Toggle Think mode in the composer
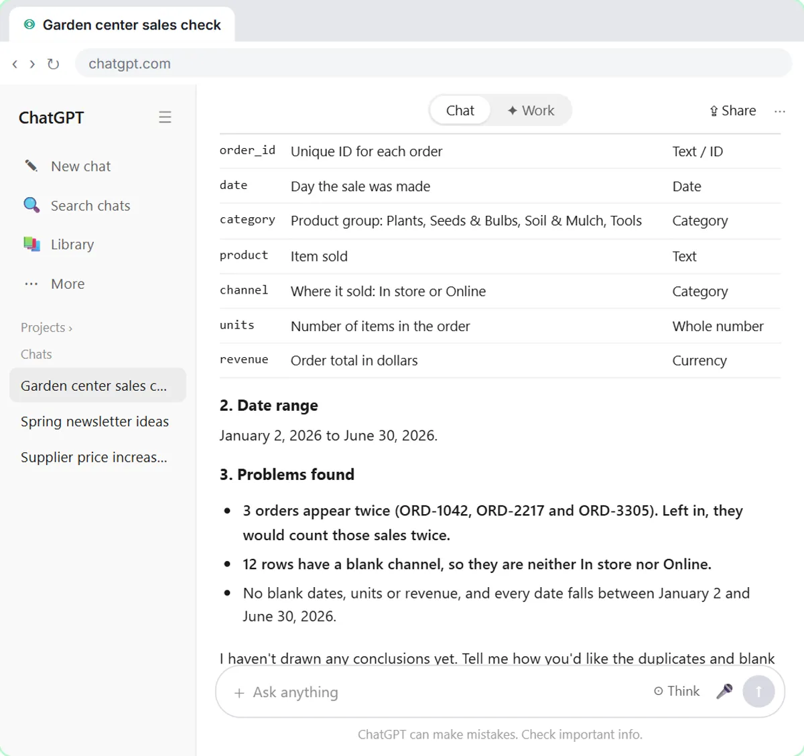The width and height of the screenshot is (804, 756). (x=677, y=691)
